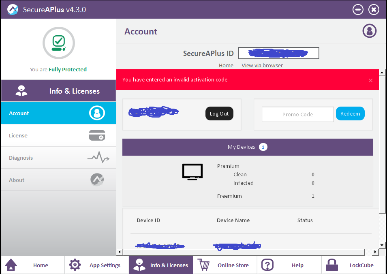Click the Account sidebar user icon
Screen dimensions: 387x274
(97, 113)
